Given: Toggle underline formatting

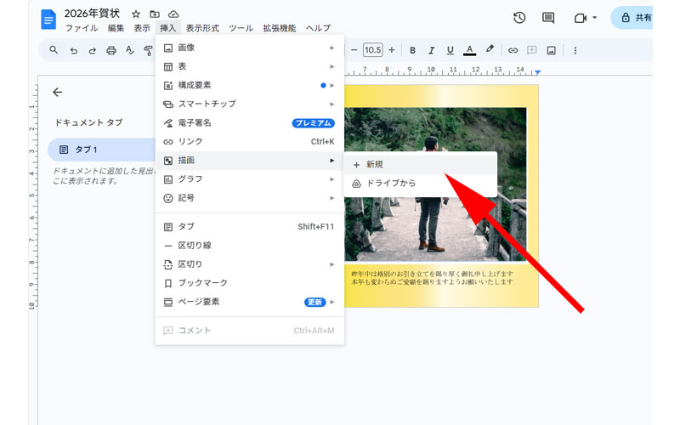Looking at the screenshot, I should (x=450, y=50).
